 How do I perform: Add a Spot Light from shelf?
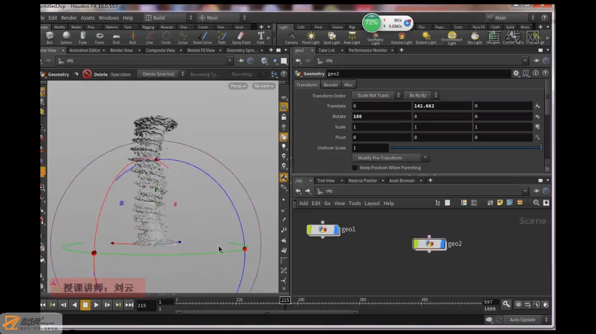[331, 38]
